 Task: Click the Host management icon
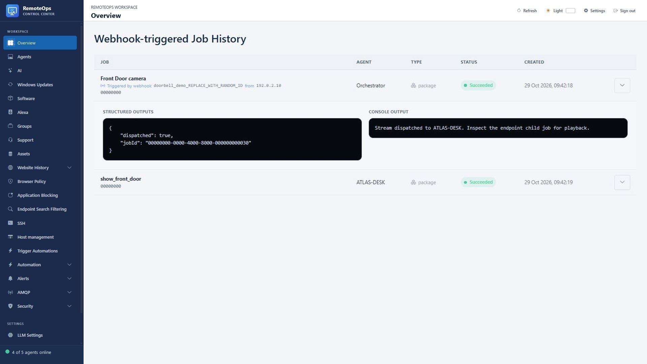pyautogui.click(x=10, y=237)
